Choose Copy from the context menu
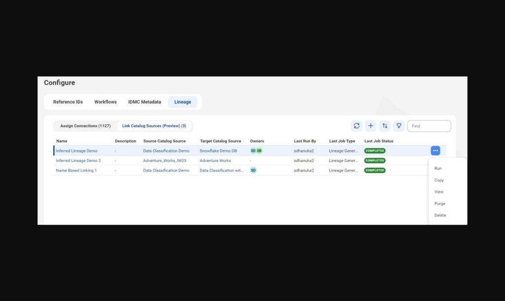The image size is (505, 301). (x=439, y=180)
